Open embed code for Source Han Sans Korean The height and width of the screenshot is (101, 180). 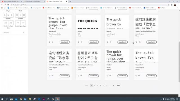pyautogui.click(x=81, y=76)
